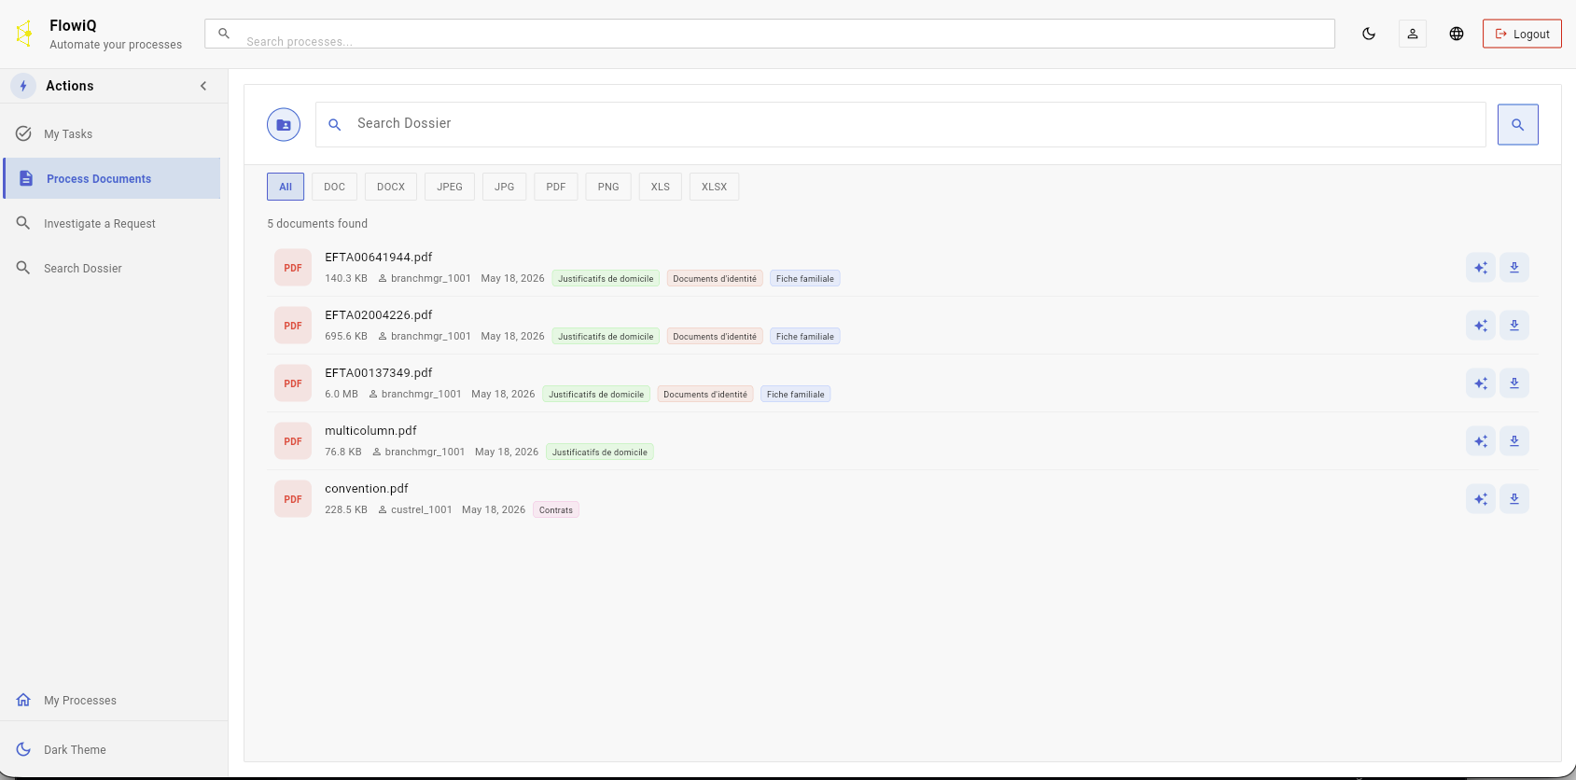Toggle Dark Theme in sidebar
1576x780 pixels.
pyautogui.click(x=112, y=749)
